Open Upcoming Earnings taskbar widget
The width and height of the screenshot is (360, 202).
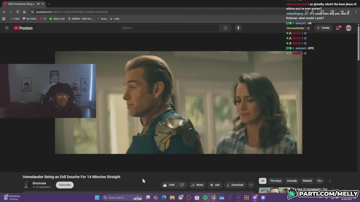(x=12, y=198)
